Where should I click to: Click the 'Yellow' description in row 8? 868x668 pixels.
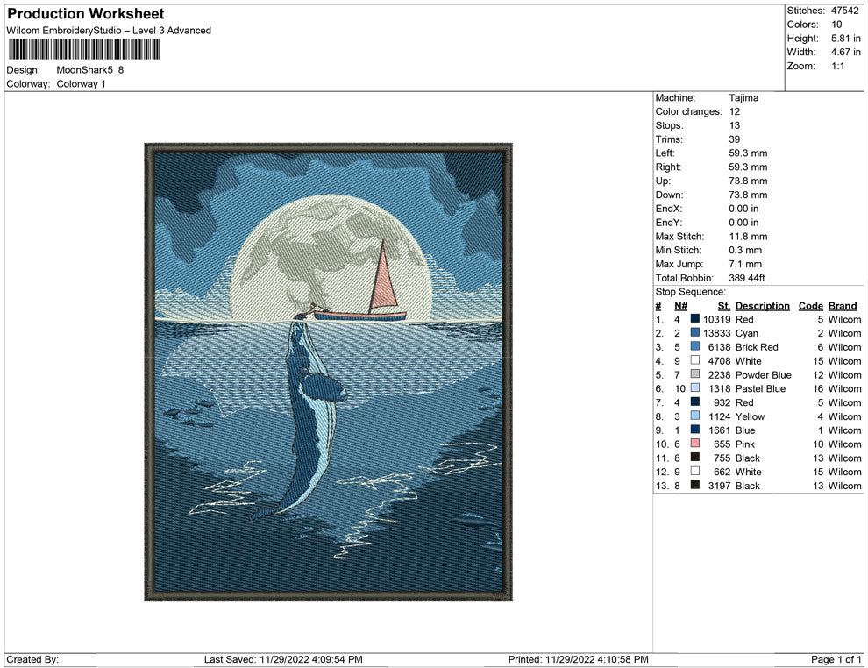(751, 416)
